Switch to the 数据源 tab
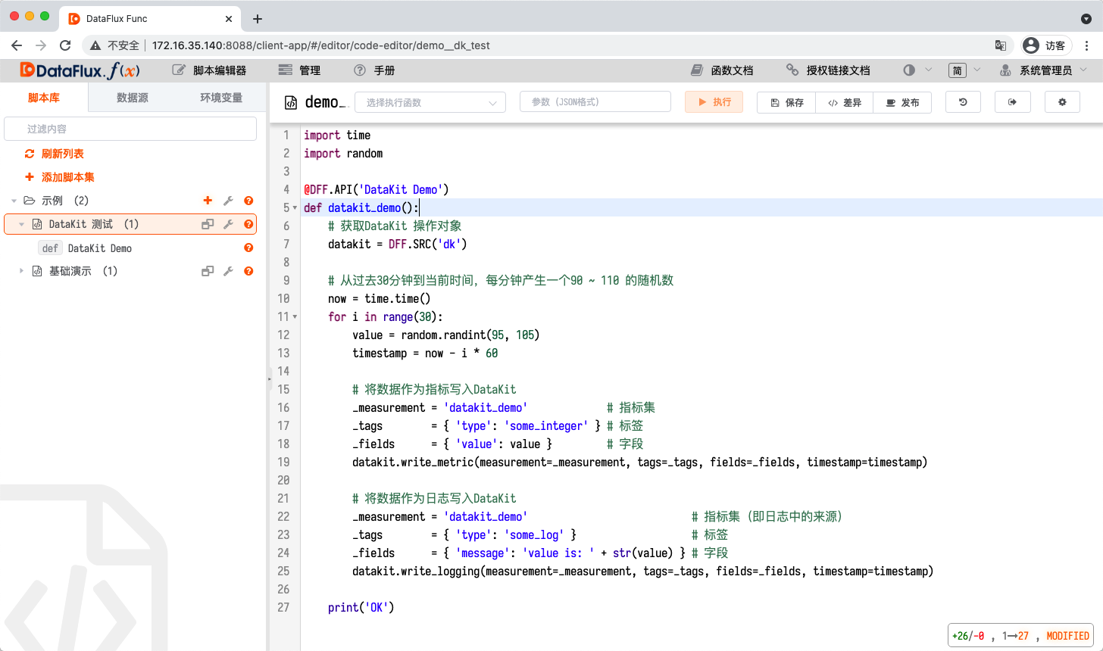Image resolution: width=1103 pixels, height=651 pixels. tap(133, 98)
